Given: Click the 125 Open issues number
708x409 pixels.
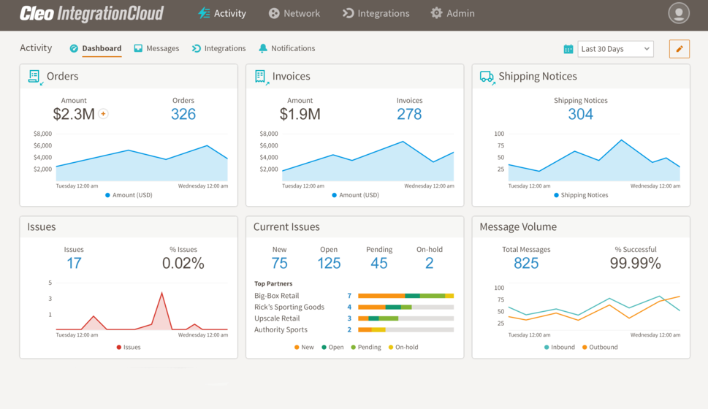Looking at the screenshot, I should point(329,263).
